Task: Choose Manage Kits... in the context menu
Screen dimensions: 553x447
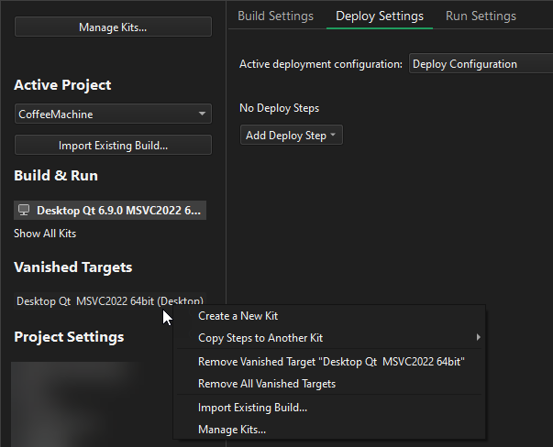Action: (231, 429)
